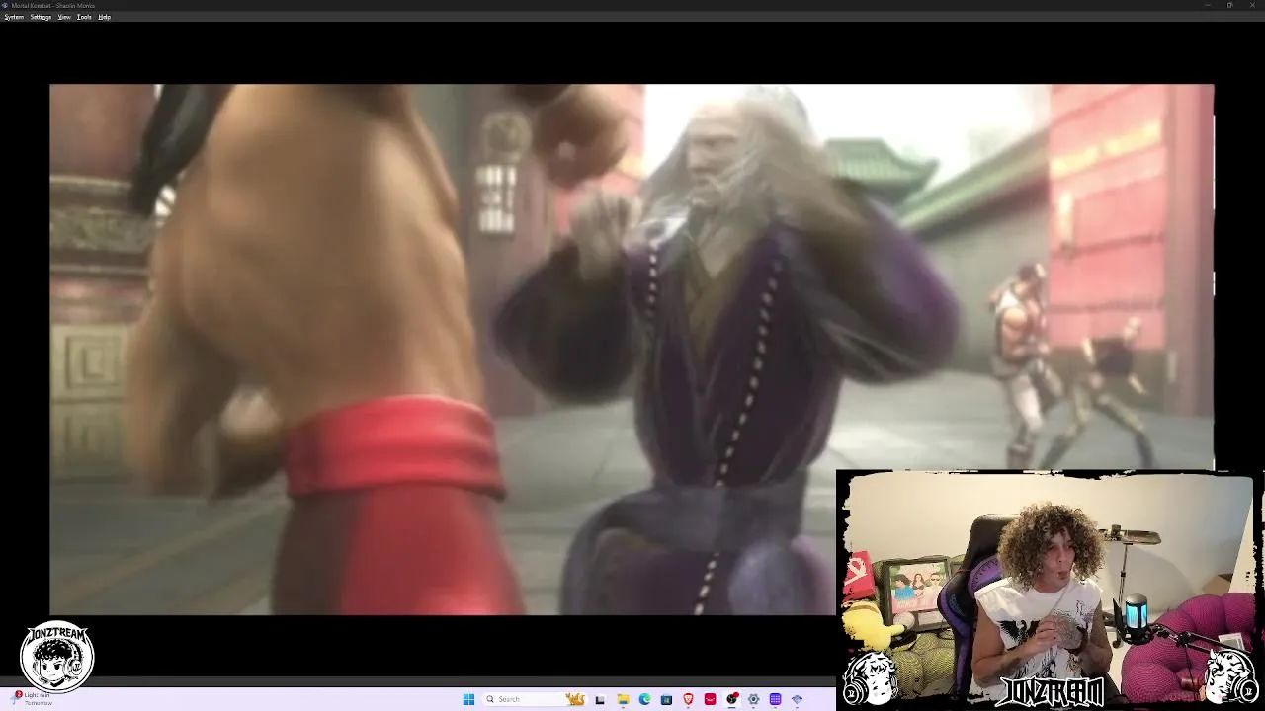
Task: Close the Mortal Kombat emulator window
Action: pyautogui.click(x=1253, y=5)
